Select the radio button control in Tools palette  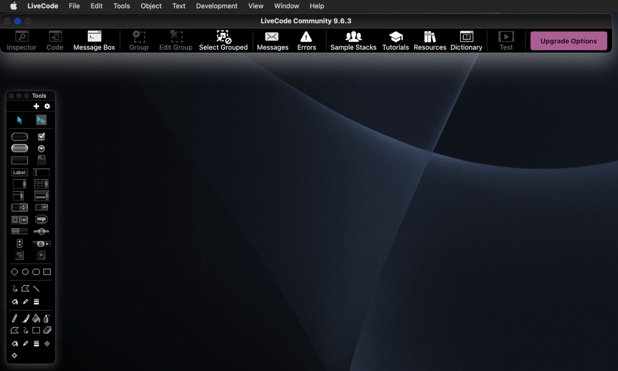(41, 148)
